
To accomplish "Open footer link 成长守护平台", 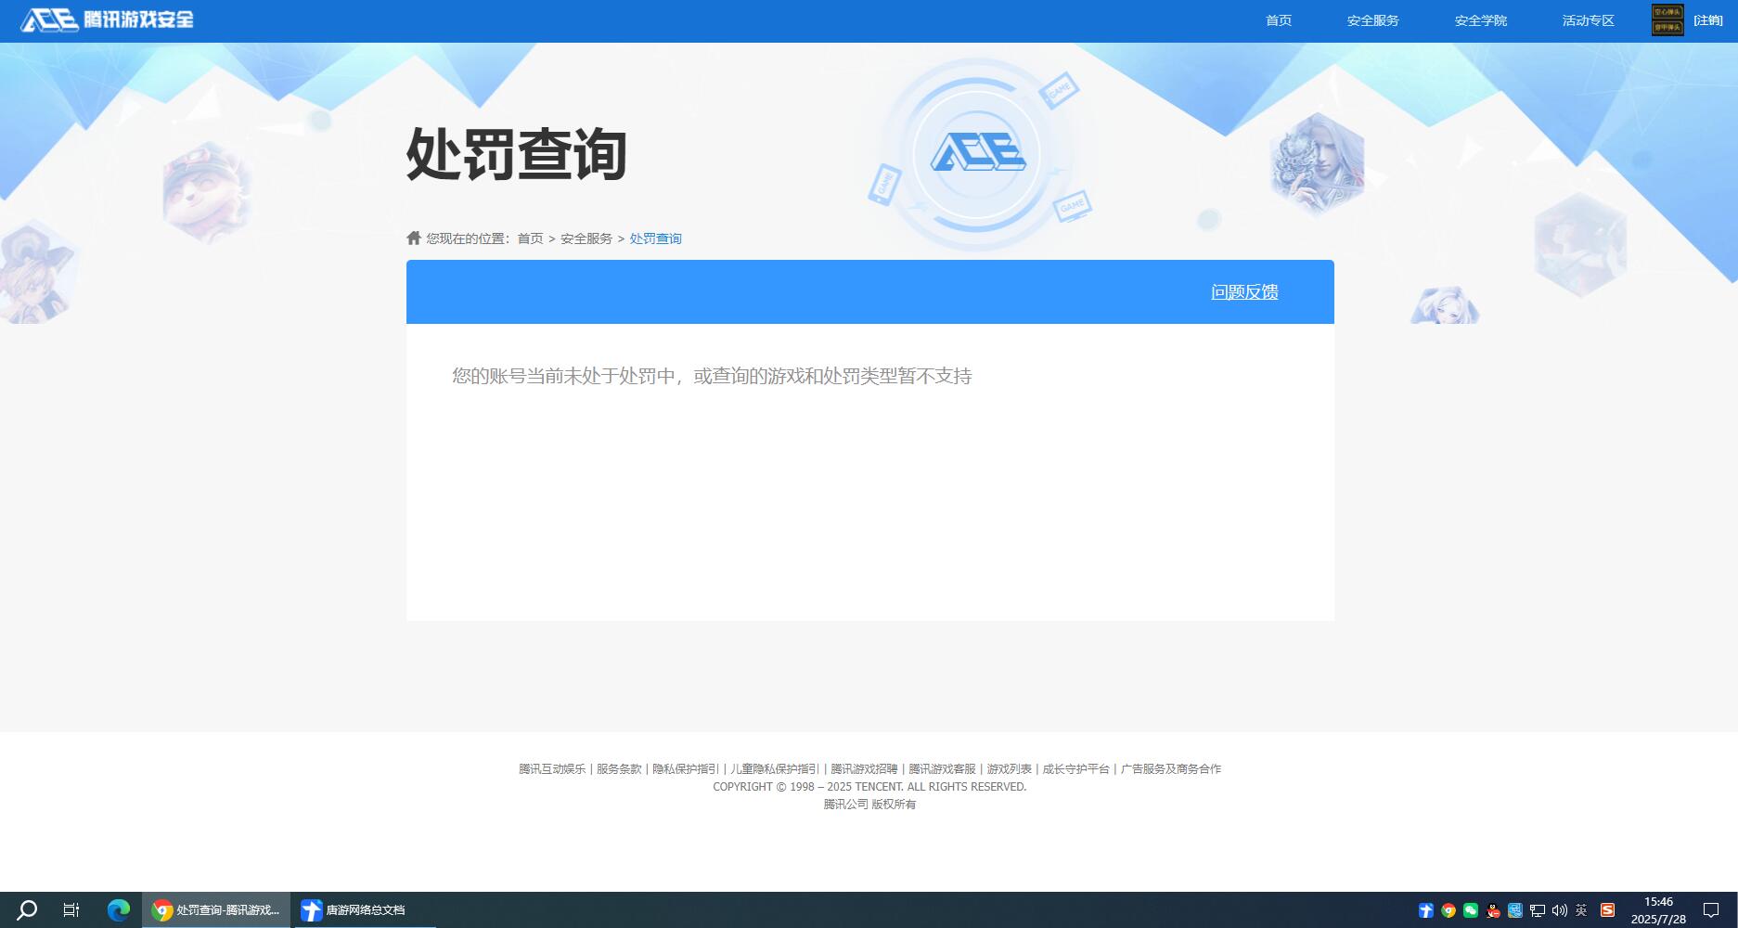I will [x=1075, y=768].
